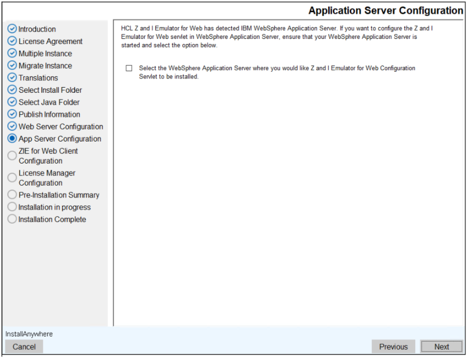Select the App Server Configuration label
Image resolution: width=468 pixels, height=358 pixels.
59,139
